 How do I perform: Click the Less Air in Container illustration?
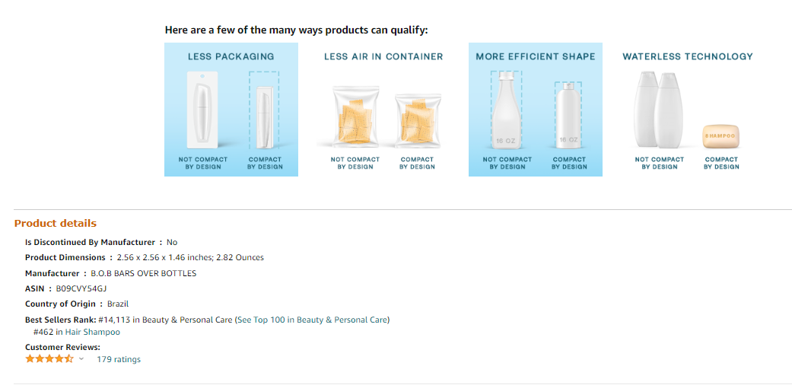point(383,110)
